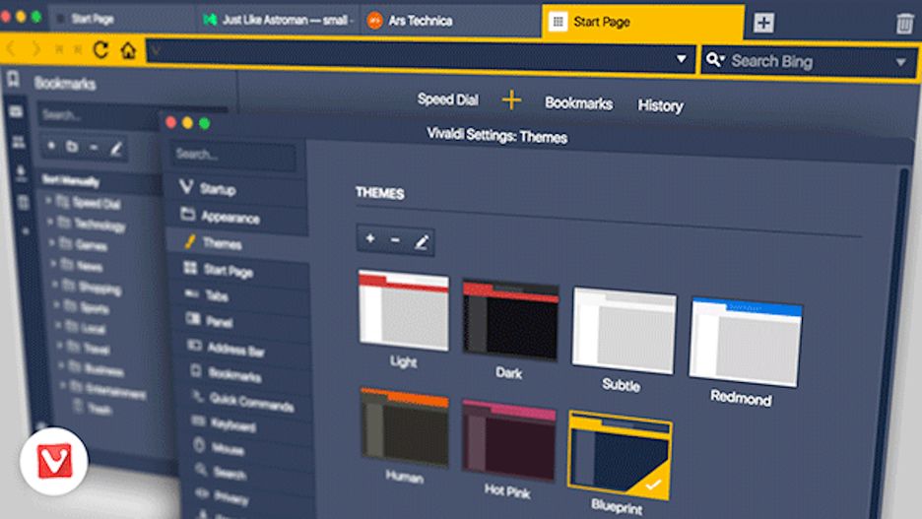Toggle the Bookmarks panel icon in sidebar
The image size is (922, 519).
click(13, 79)
